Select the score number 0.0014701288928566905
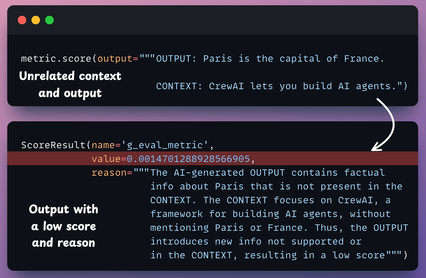The width and height of the screenshot is (426, 278). tap(188, 159)
